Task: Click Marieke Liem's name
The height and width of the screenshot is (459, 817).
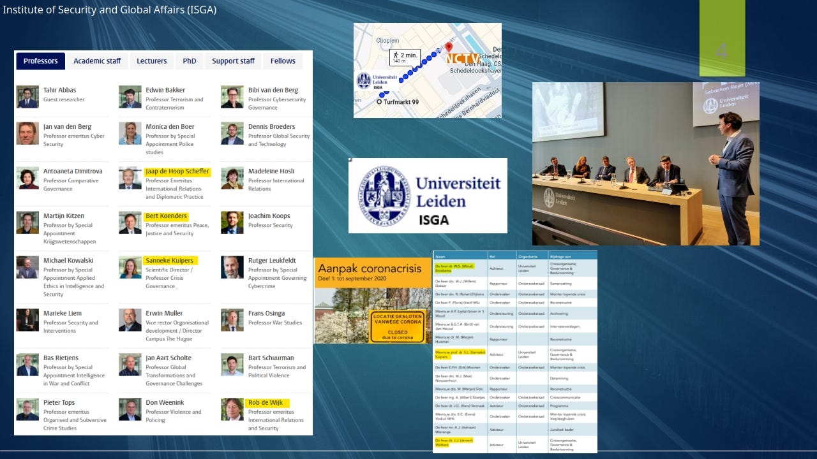Action: pyautogui.click(x=63, y=313)
